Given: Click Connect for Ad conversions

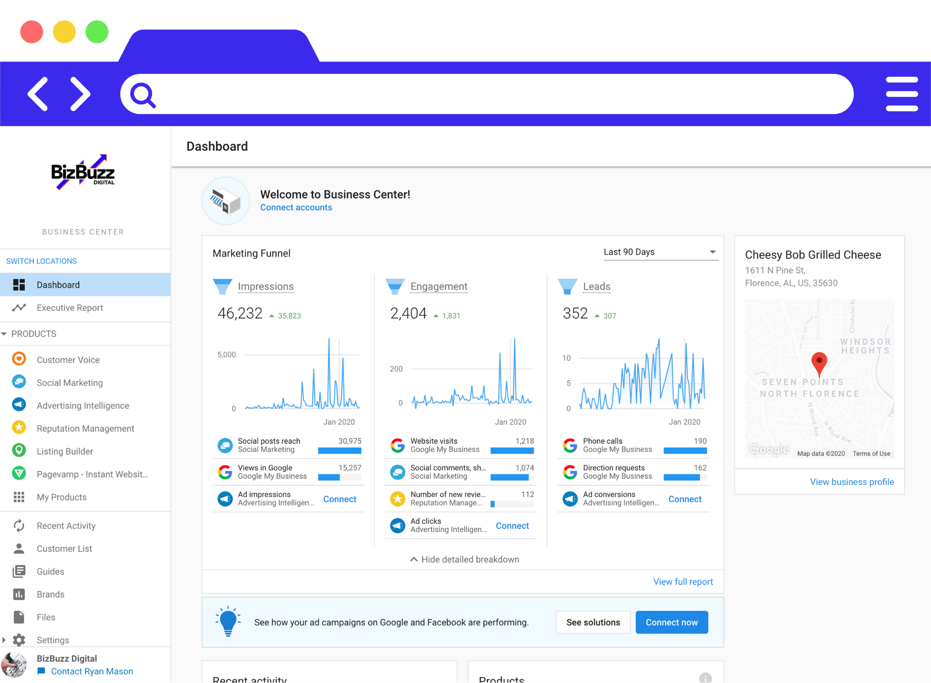Looking at the screenshot, I should [685, 499].
